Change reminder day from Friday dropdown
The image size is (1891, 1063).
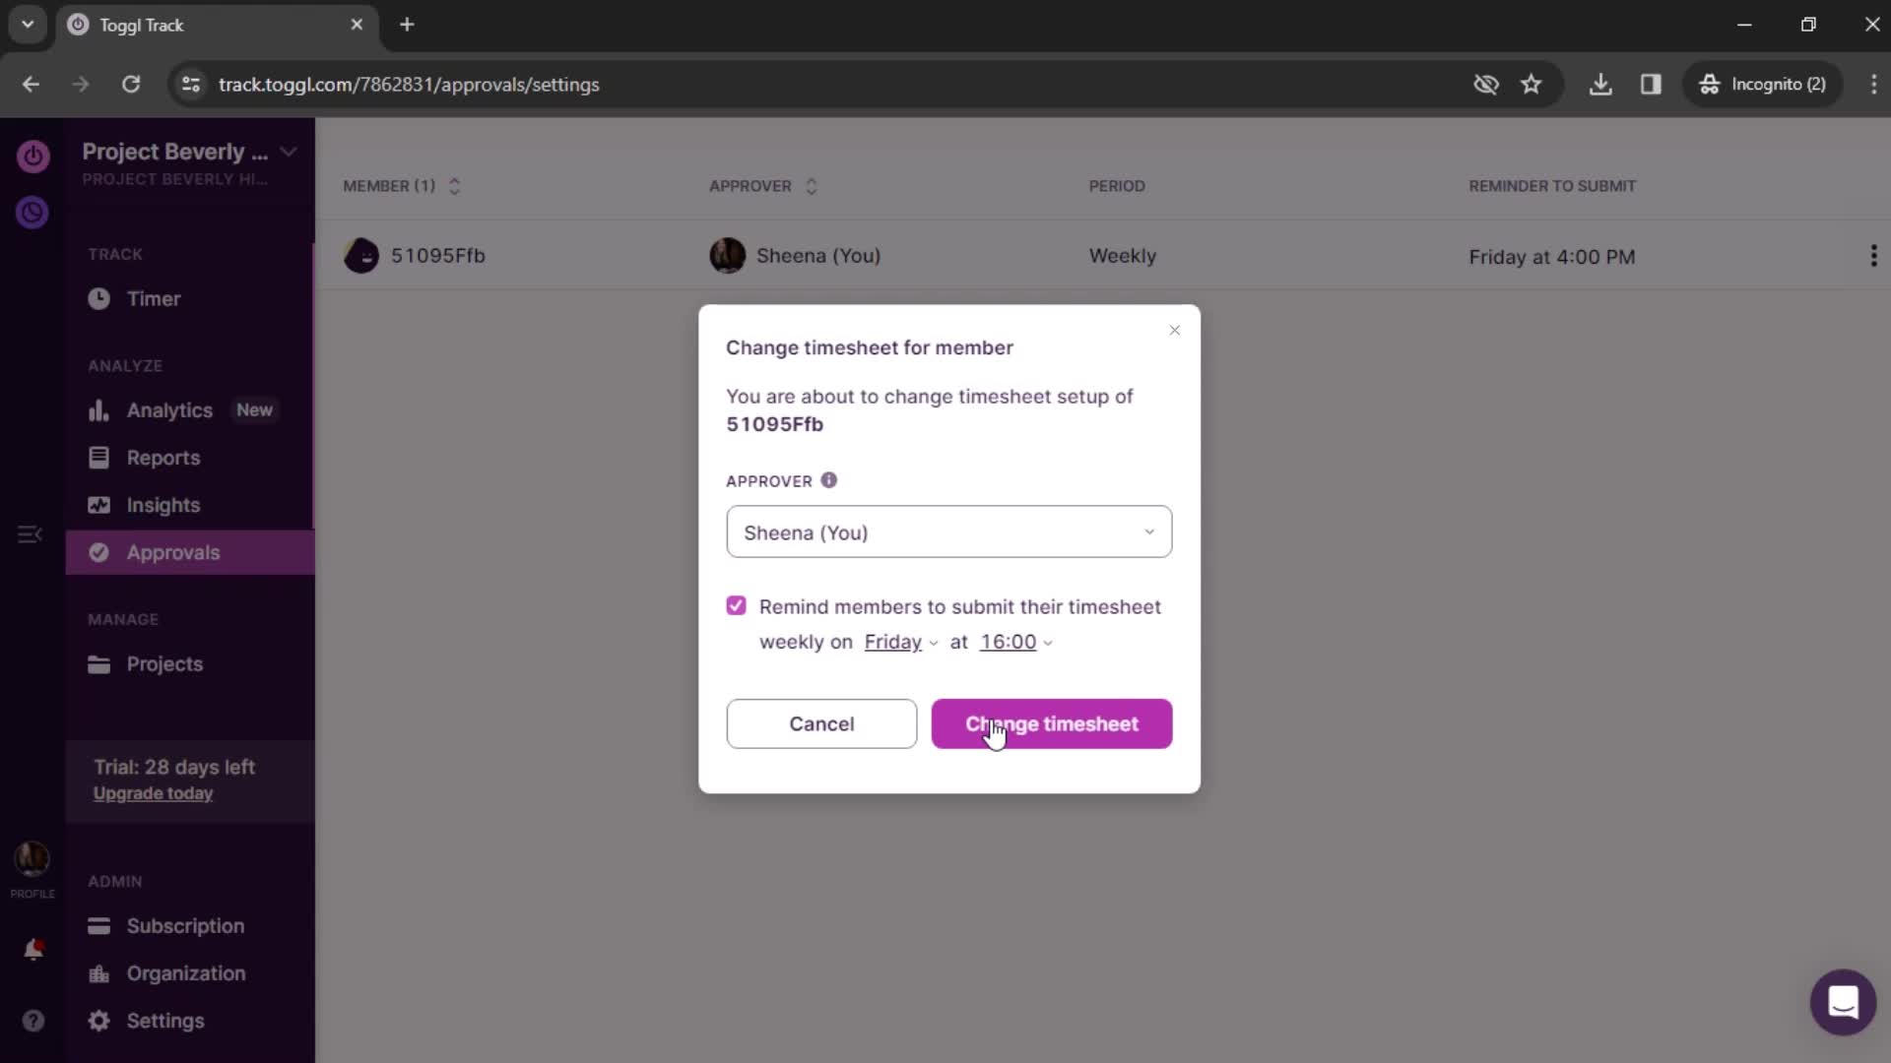coord(901,641)
